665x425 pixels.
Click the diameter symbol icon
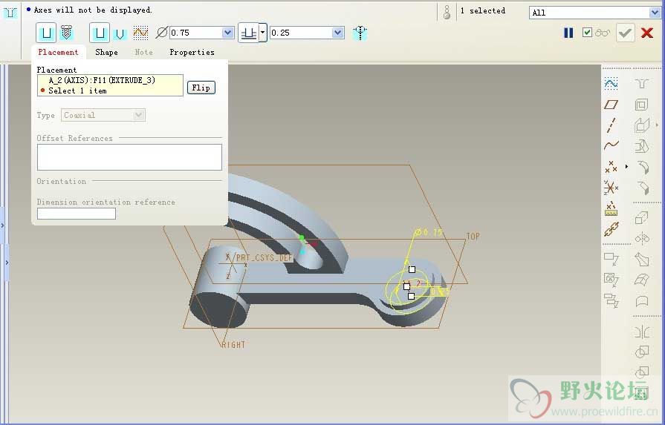161,33
